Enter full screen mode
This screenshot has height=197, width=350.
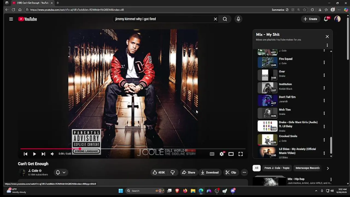241,154
